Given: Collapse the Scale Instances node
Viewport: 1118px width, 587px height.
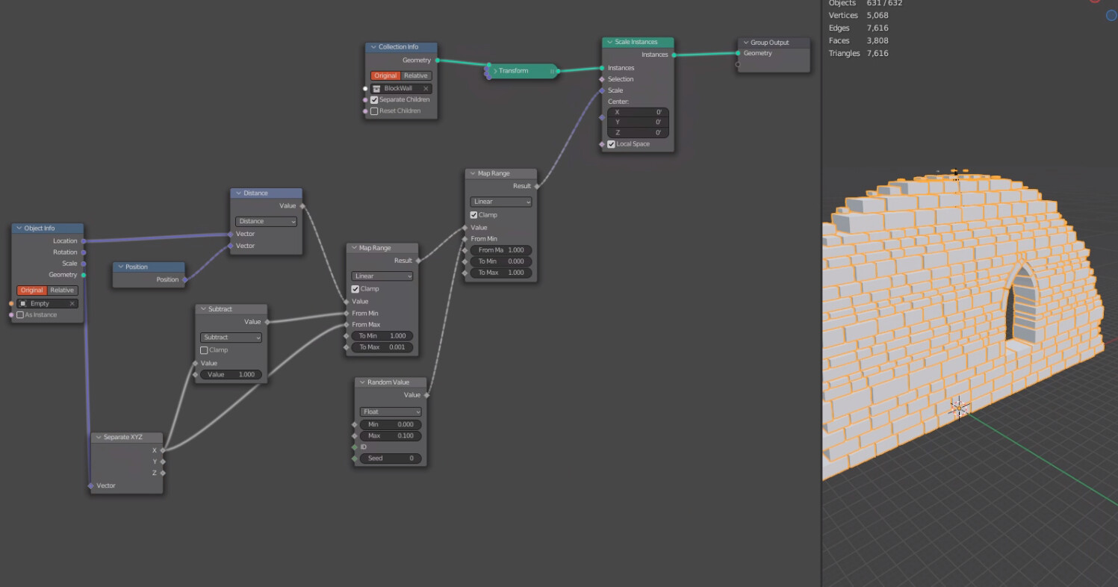Looking at the screenshot, I should (609, 43).
